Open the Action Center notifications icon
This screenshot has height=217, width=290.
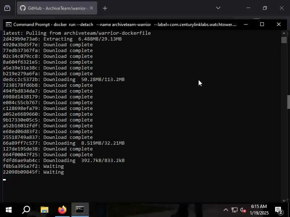point(279,210)
